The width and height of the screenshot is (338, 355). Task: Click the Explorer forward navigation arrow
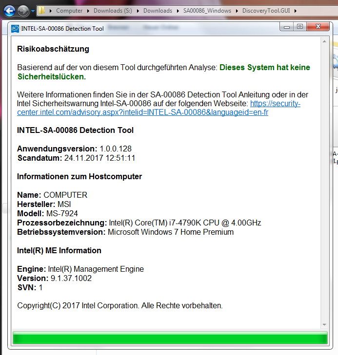tap(23, 11)
